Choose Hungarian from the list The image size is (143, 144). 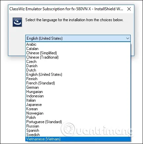click(78, 92)
